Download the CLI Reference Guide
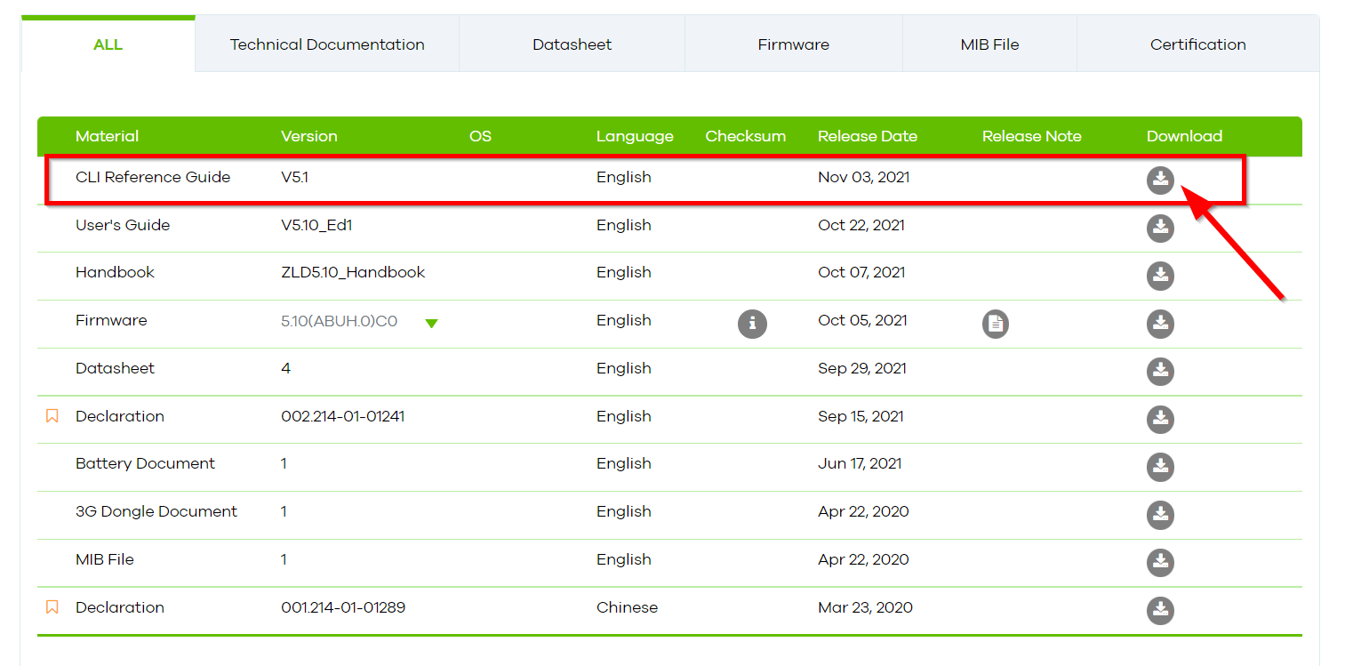Viewport: 1353px width, 666px height. (1159, 180)
